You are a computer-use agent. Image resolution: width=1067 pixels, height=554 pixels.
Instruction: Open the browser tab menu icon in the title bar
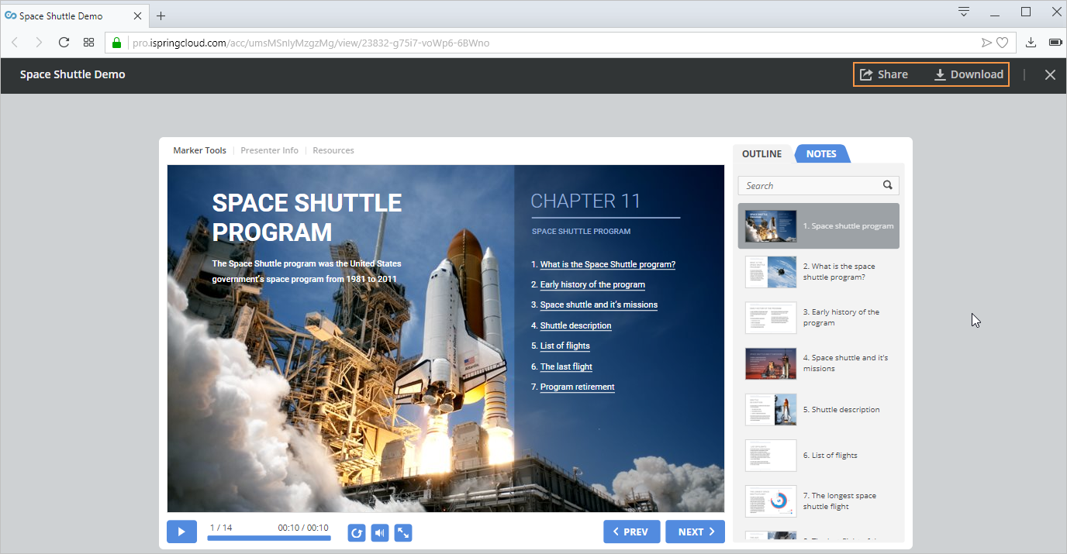964,12
